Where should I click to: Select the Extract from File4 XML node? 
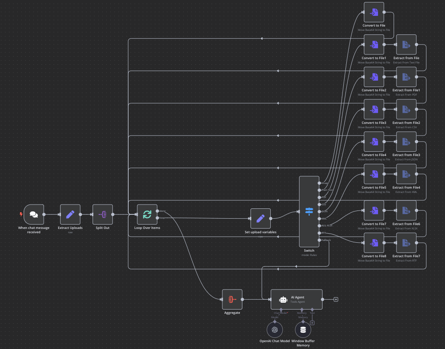pos(406,174)
